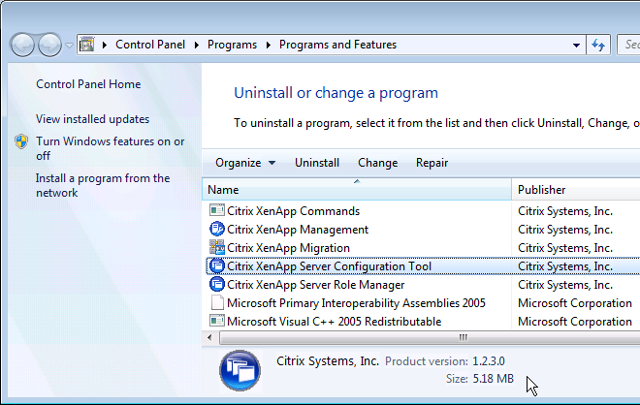Viewport: 640px width, 405px height.
Task: Click the XenApp Server Configuration Tool icon
Action: pyautogui.click(x=217, y=265)
